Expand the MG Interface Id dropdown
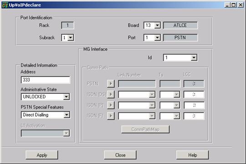 [194, 57]
